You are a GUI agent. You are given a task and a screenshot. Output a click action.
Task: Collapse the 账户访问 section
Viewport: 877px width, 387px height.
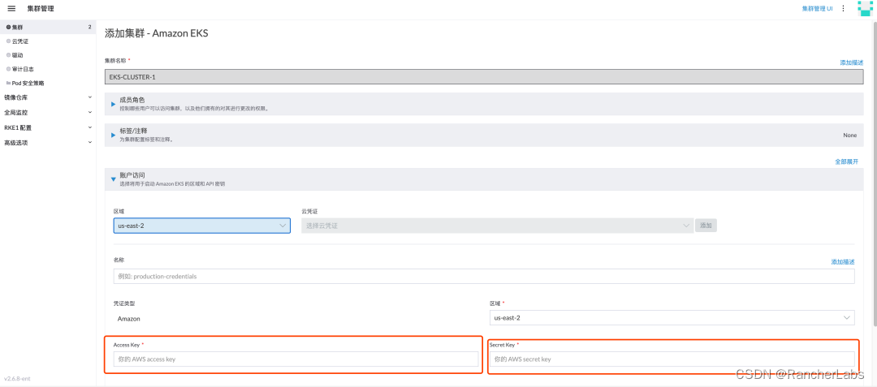click(484, 178)
